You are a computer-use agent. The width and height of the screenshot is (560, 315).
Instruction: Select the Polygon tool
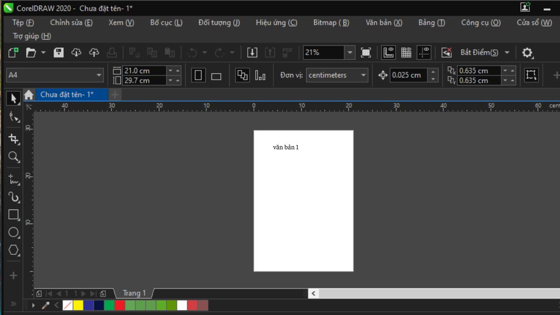click(x=14, y=250)
